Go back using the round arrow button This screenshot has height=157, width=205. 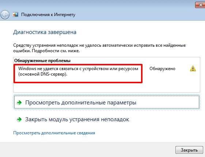[x=5, y=15]
